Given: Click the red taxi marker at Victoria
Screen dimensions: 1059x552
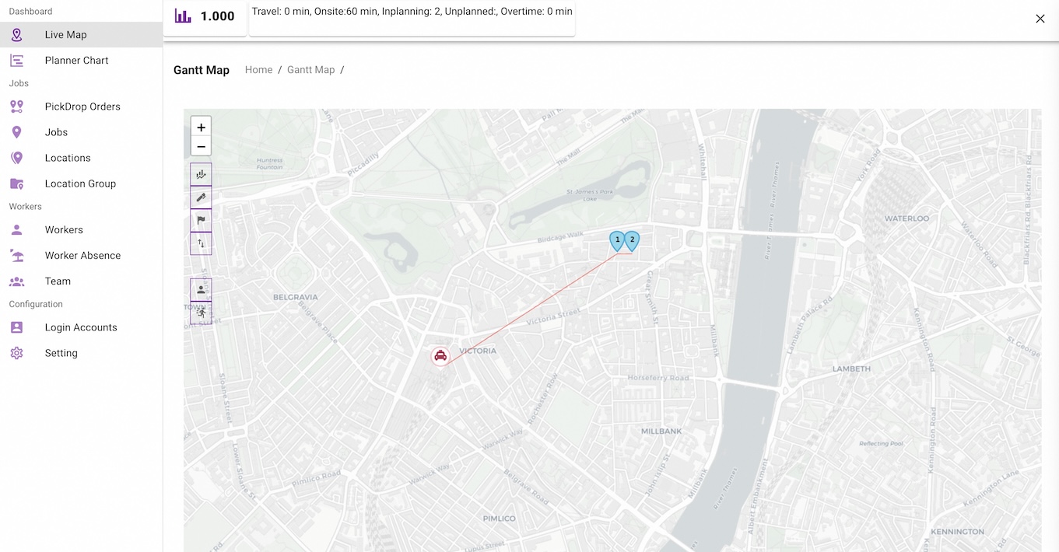Looking at the screenshot, I should [440, 356].
